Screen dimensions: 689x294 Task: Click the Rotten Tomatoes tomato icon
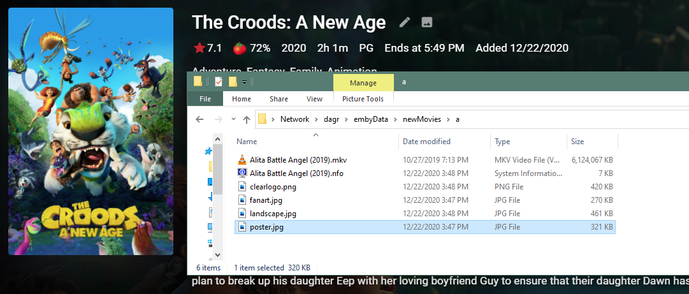click(238, 48)
